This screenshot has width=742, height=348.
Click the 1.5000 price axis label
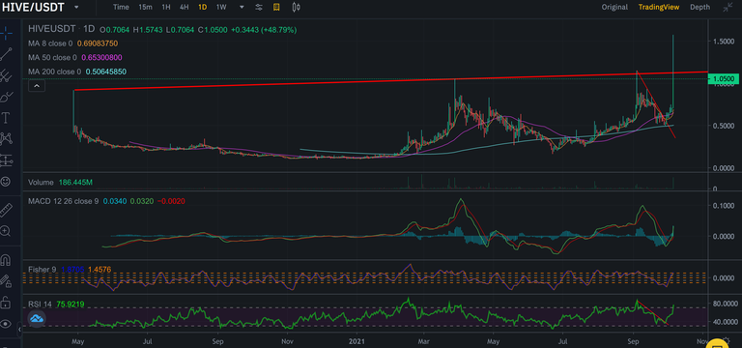click(724, 42)
